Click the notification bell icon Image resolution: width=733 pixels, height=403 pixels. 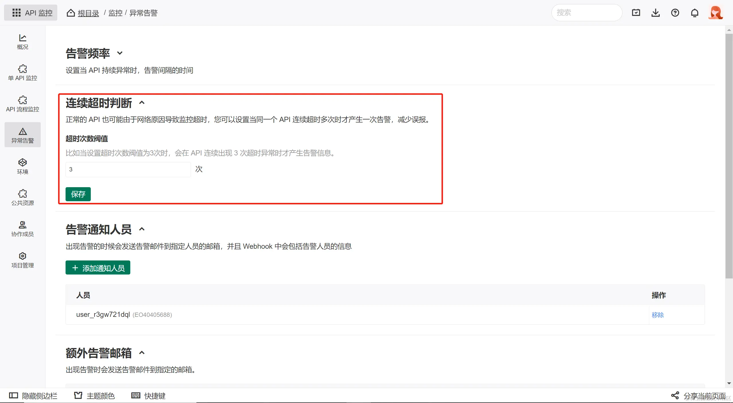click(x=695, y=13)
